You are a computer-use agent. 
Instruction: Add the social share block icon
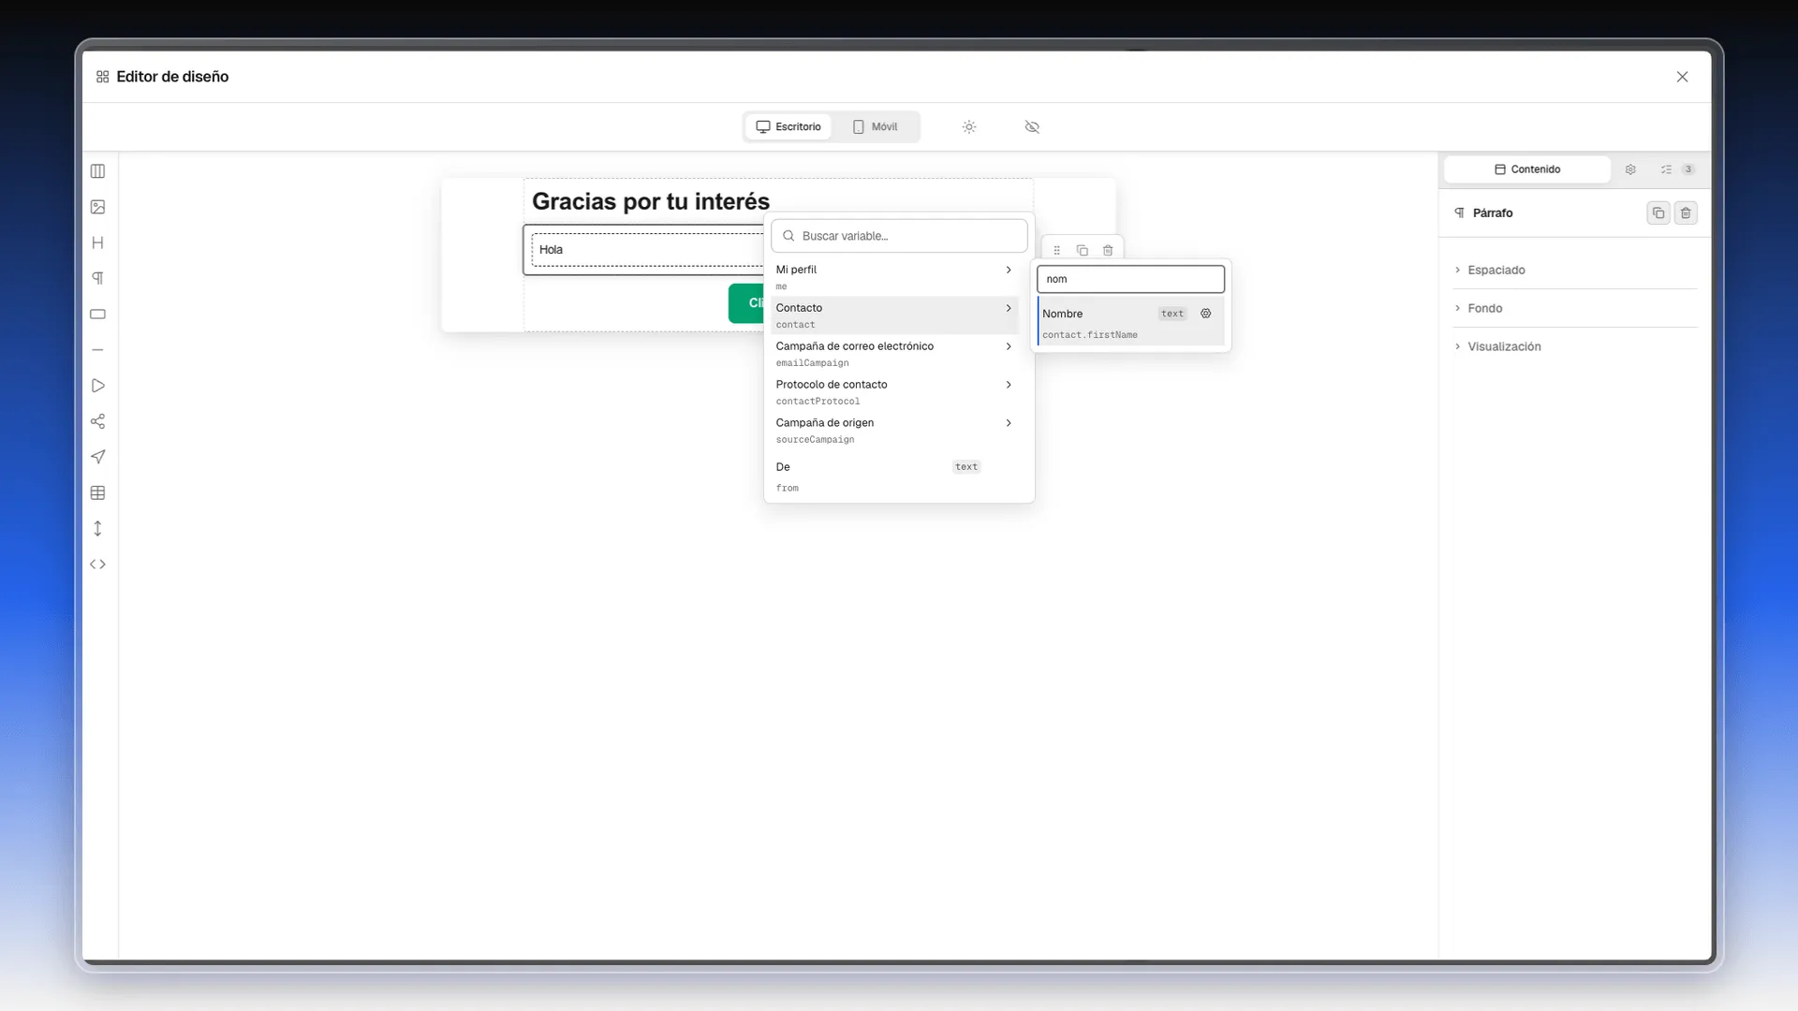[97, 421]
